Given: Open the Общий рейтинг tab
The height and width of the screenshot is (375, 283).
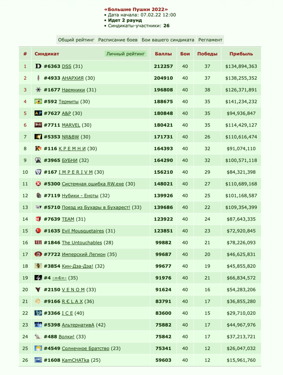Looking at the screenshot, I should tap(76, 40).
